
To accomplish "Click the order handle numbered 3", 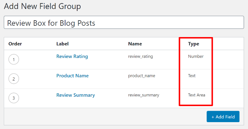I will point(14,98).
